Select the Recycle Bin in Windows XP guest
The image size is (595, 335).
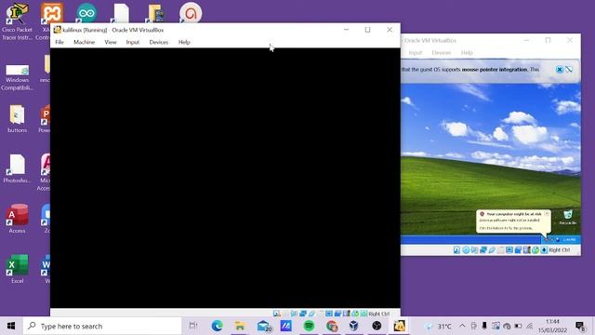[568, 217]
